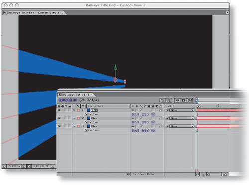Click parent pick whip of layer 3
Image resolution: width=249 pixels, height=185 pixels.
pyautogui.click(x=167, y=126)
